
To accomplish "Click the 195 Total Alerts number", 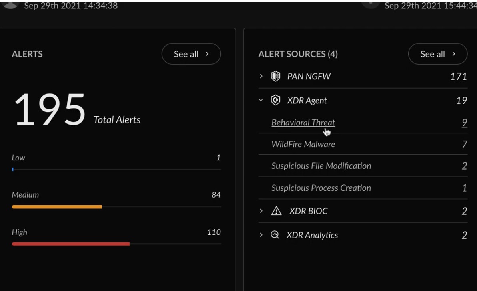I will (50, 109).
